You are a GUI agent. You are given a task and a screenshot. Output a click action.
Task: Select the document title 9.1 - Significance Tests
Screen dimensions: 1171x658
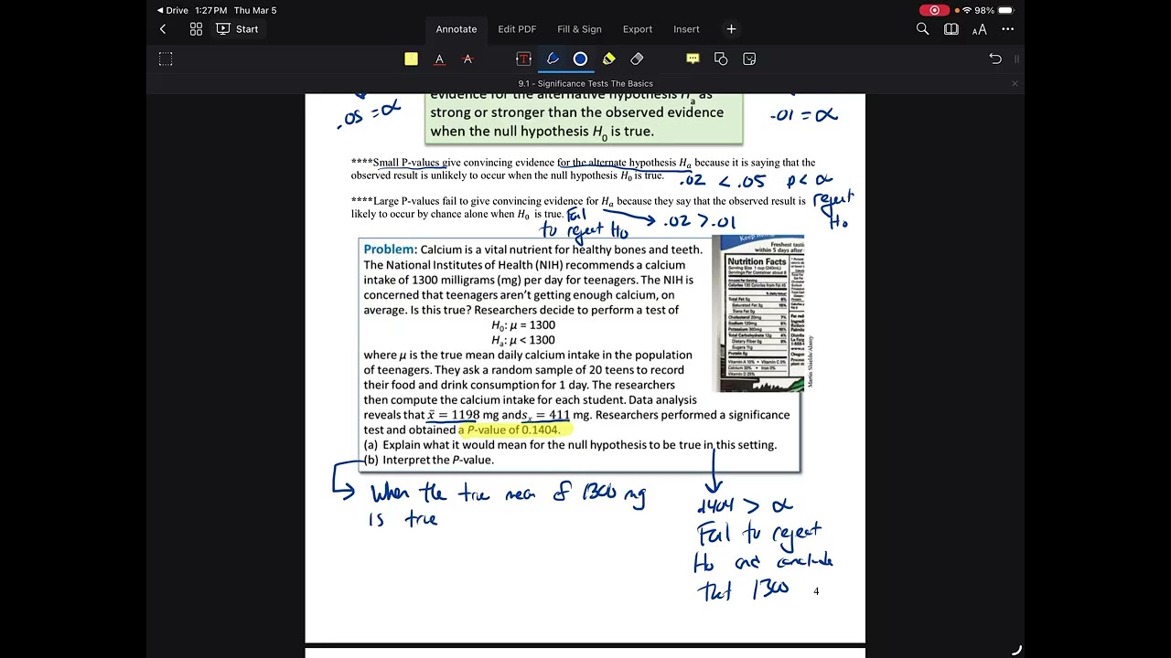coord(585,83)
